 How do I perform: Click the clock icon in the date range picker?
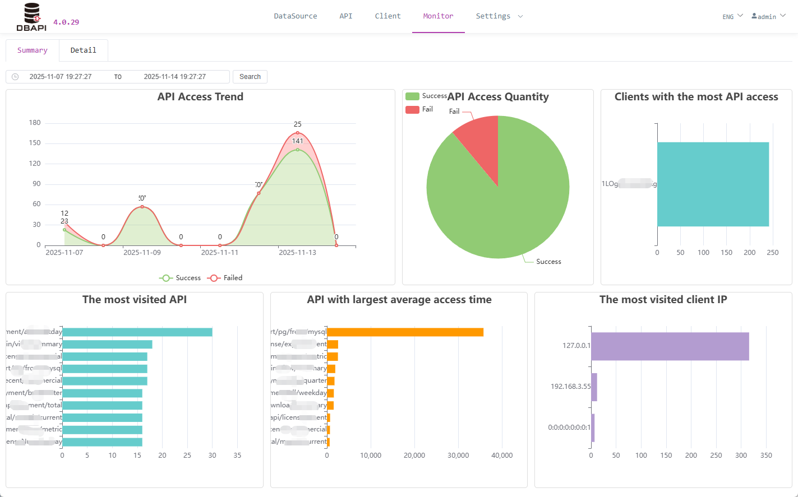pyautogui.click(x=14, y=77)
